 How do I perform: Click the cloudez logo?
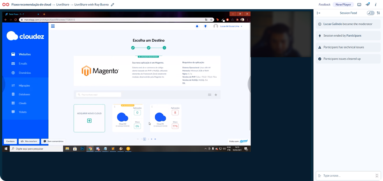(25, 36)
